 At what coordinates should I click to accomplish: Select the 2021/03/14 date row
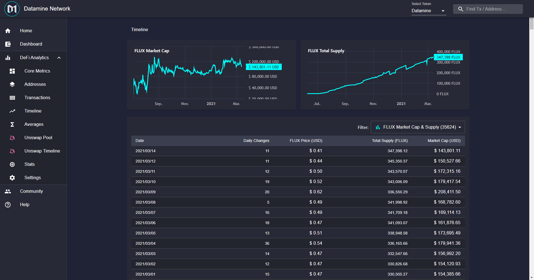[x=298, y=151]
